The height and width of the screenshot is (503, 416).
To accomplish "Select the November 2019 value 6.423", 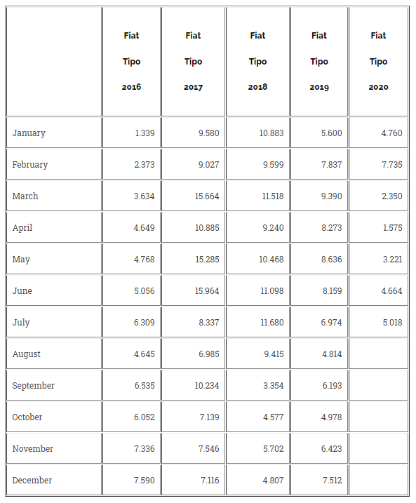I will tap(332, 449).
